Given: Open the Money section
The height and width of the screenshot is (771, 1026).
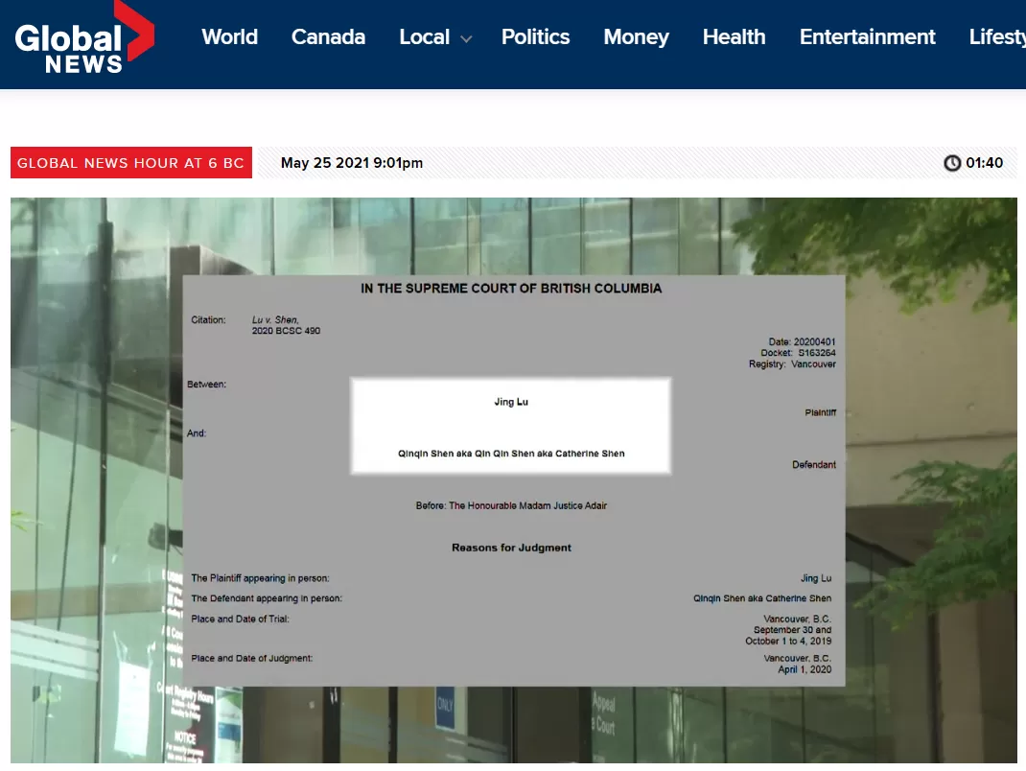Looking at the screenshot, I should tap(636, 36).
